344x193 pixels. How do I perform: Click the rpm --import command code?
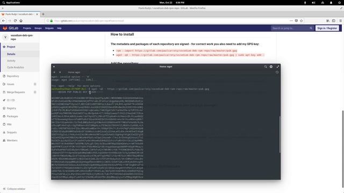(177, 50)
